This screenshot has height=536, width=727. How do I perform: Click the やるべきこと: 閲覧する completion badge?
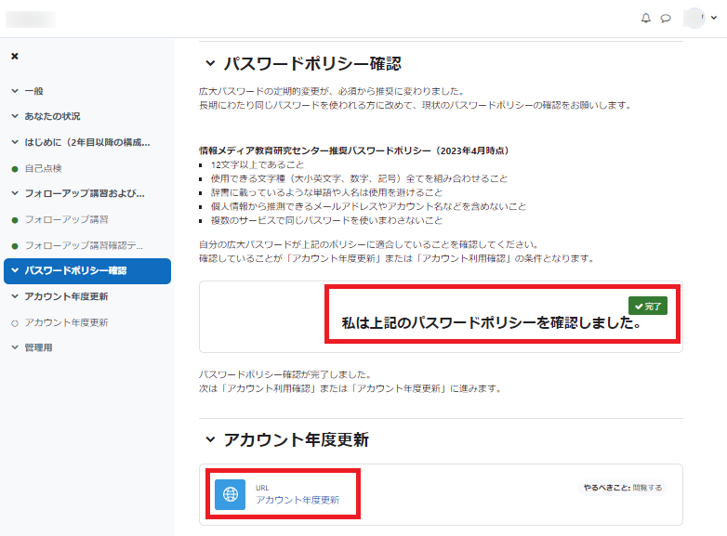pyautogui.click(x=623, y=487)
